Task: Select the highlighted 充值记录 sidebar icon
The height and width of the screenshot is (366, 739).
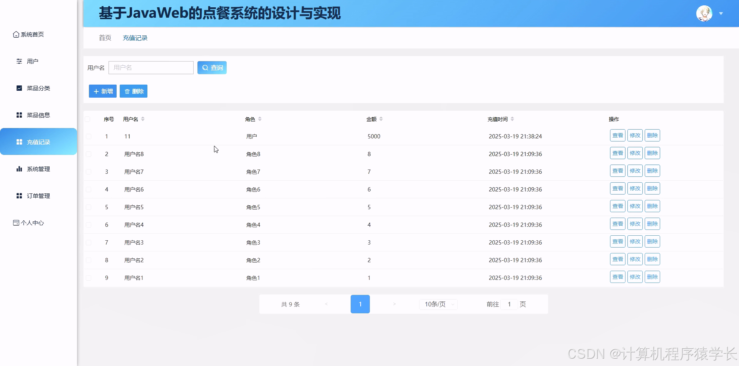Action: 19,141
